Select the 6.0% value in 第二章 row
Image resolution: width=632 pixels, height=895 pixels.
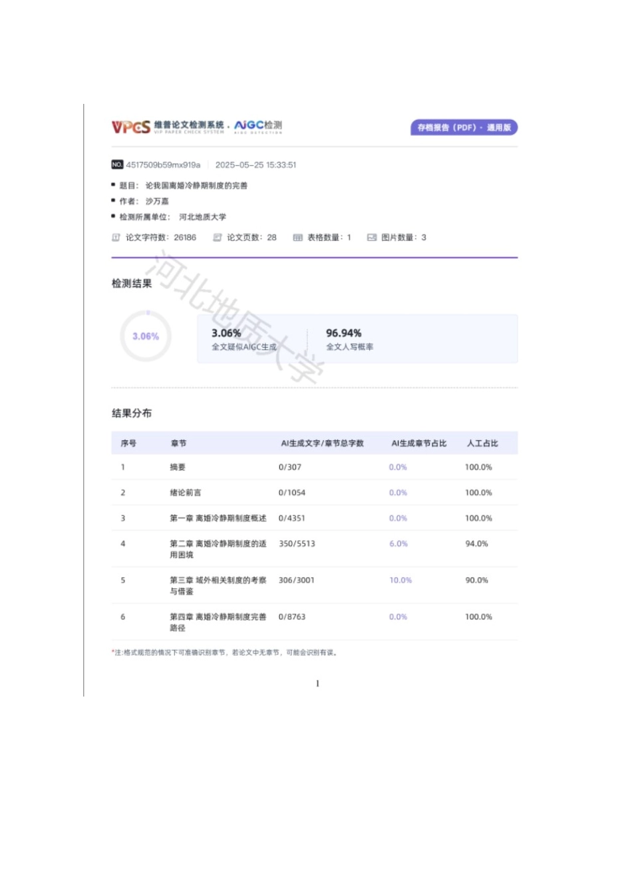(x=398, y=543)
